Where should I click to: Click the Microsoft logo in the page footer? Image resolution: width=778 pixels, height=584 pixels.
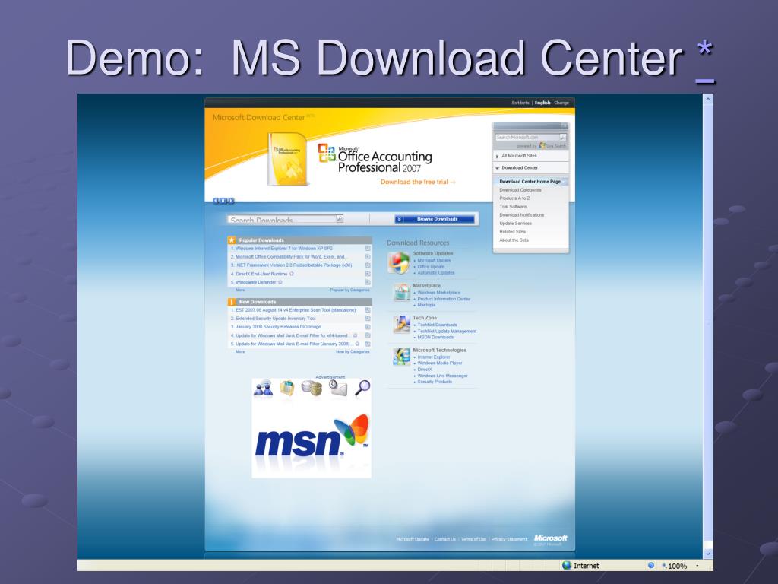(x=550, y=538)
